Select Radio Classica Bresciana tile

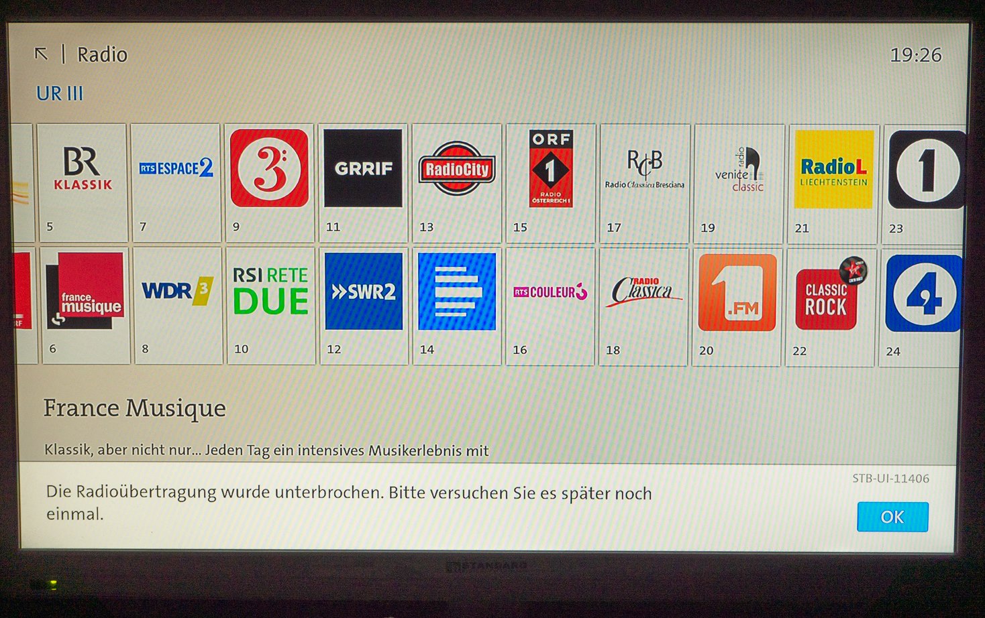645,183
